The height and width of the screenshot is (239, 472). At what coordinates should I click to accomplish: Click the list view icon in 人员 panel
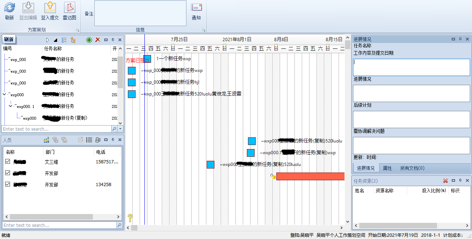(x=89, y=140)
